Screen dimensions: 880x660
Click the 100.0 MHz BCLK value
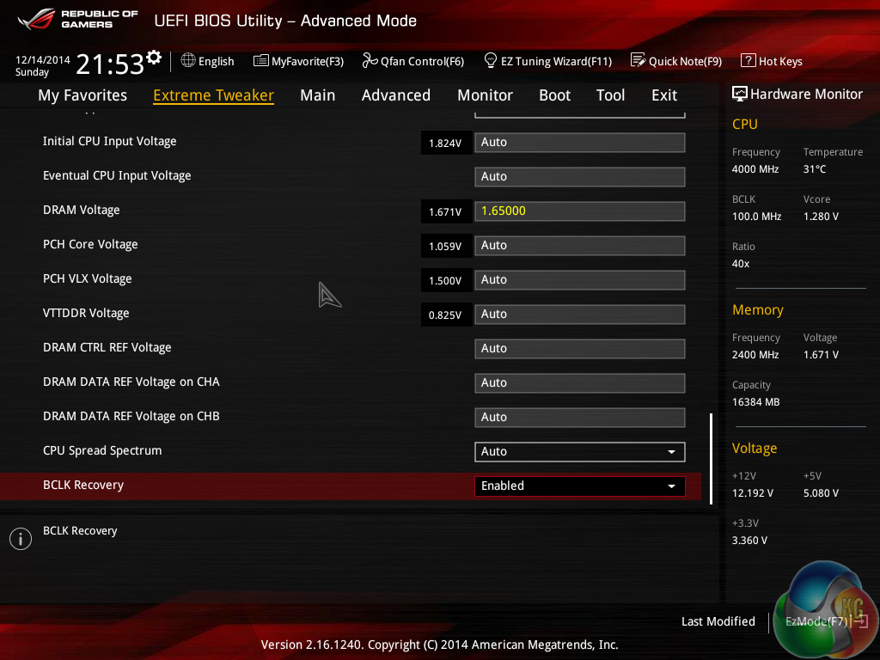[x=756, y=216]
